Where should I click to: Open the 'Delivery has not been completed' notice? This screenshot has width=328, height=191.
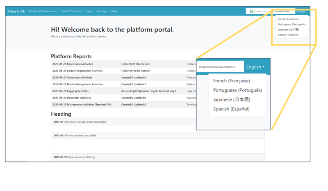[x=80, y=122]
